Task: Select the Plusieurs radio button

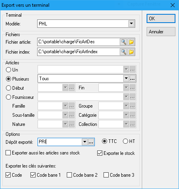Action: coord(8,79)
